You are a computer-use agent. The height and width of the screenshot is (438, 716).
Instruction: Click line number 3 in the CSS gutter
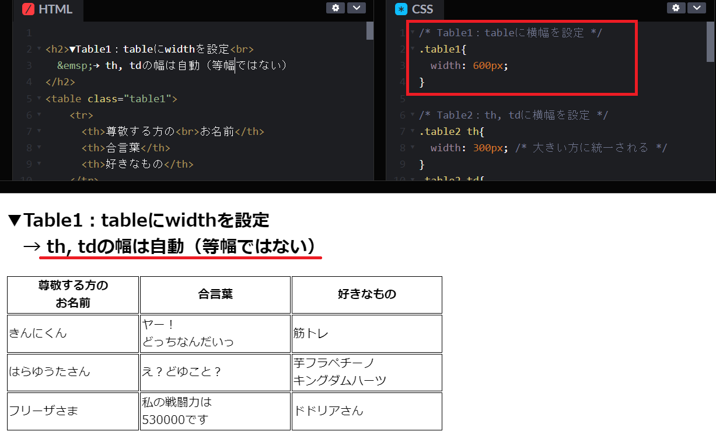coord(402,65)
